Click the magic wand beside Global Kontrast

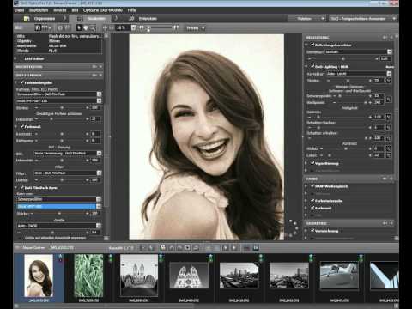389,148
